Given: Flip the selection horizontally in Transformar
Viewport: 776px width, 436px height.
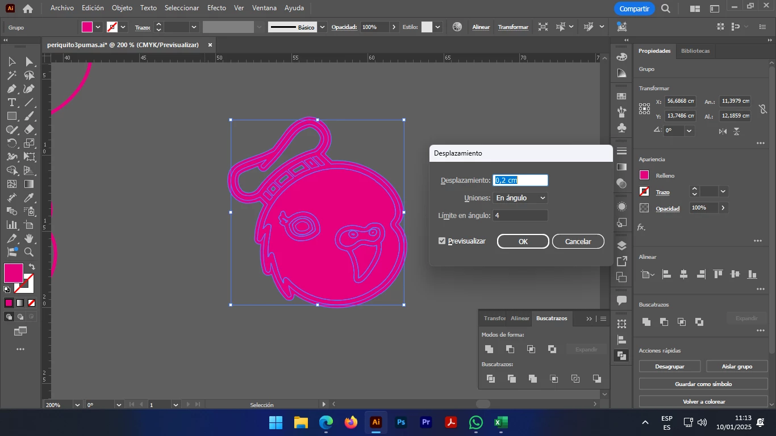Looking at the screenshot, I should point(723,131).
